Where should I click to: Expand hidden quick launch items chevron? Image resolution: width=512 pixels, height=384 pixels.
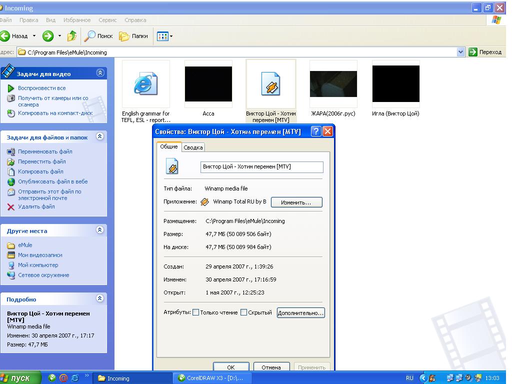pyautogui.click(x=87, y=375)
